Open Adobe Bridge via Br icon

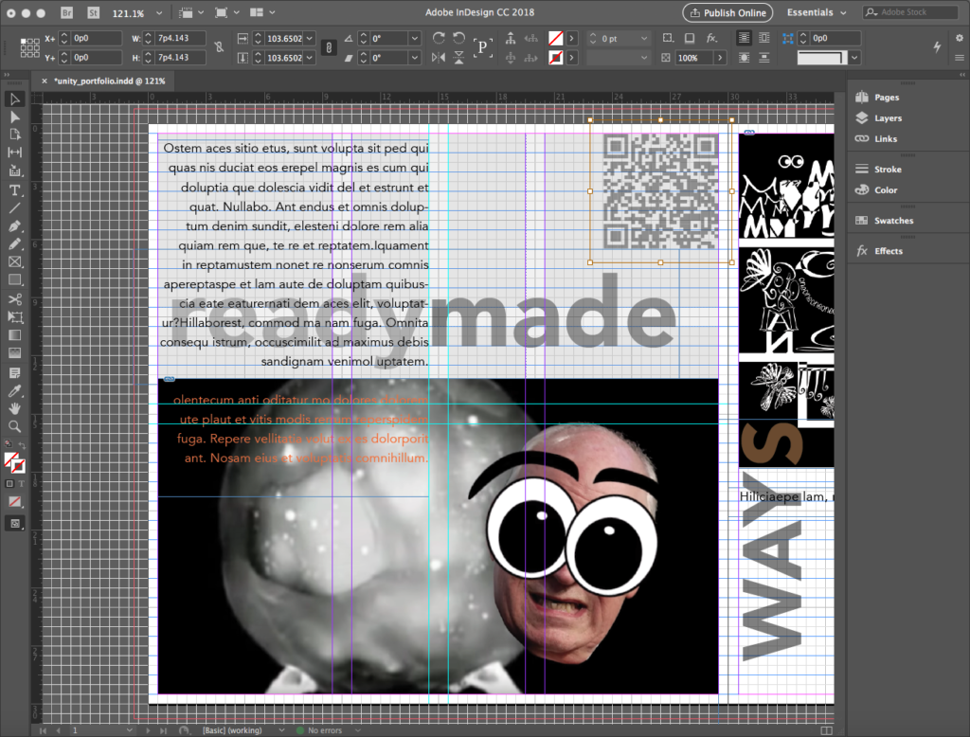pyautogui.click(x=67, y=13)
